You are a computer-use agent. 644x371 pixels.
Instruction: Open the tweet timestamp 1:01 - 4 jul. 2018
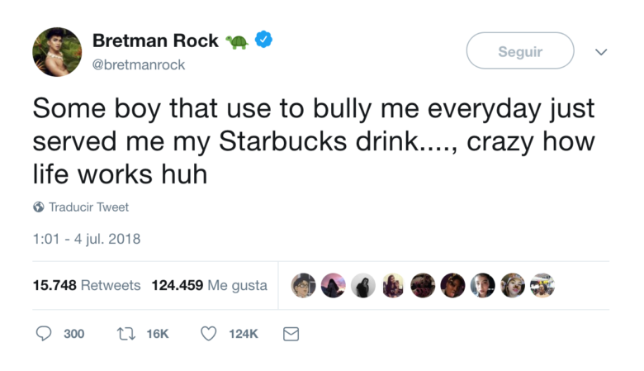point(87,240)
